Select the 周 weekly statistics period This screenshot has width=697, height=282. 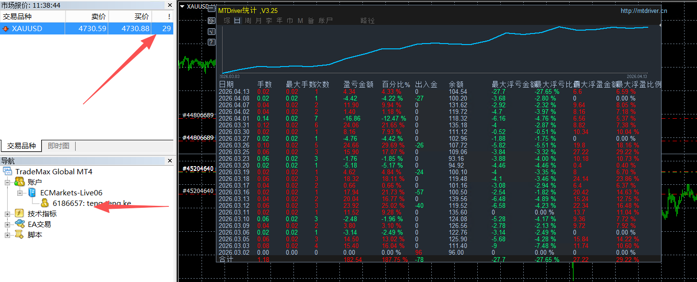248,21
